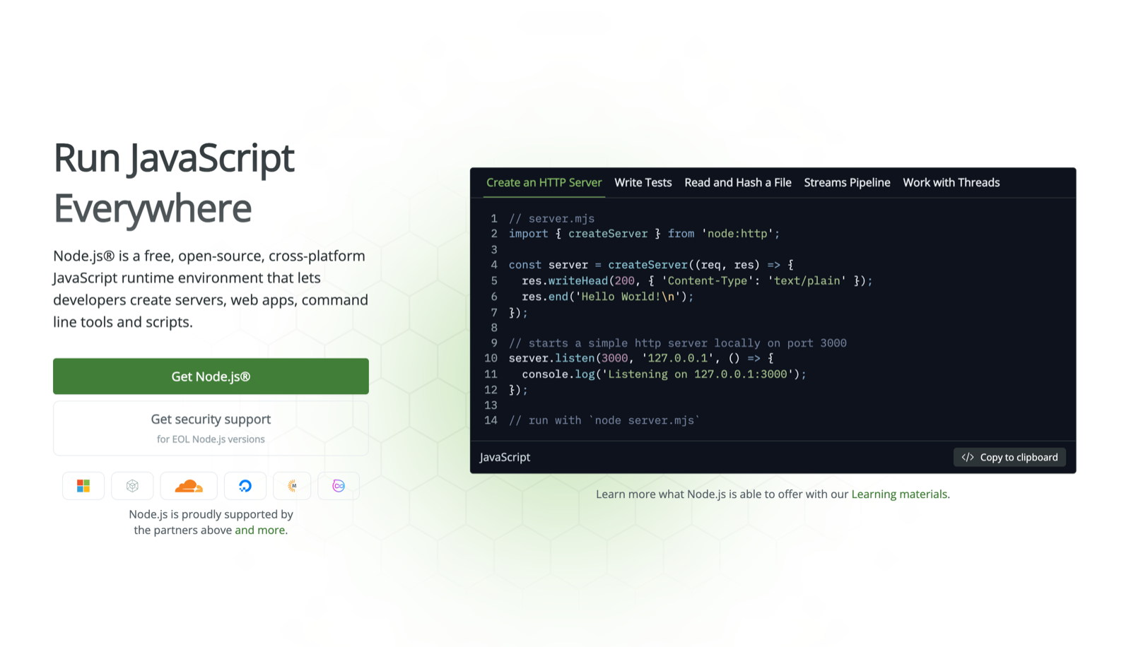Visit the Learning materials link
This screenshot has height=647, width=1131.
coord(899,494)
